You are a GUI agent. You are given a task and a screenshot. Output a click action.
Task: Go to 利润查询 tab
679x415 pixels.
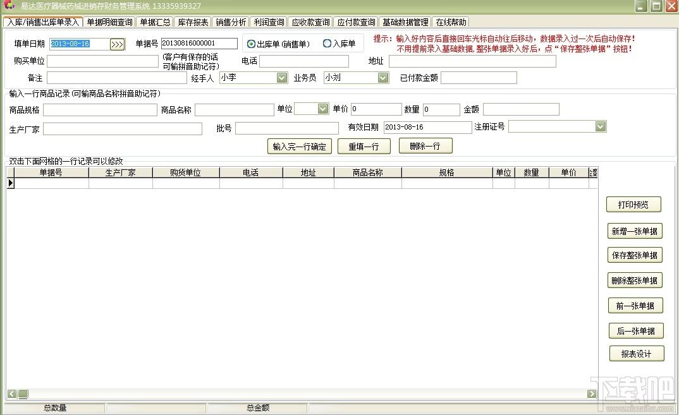tap(269, 22)
